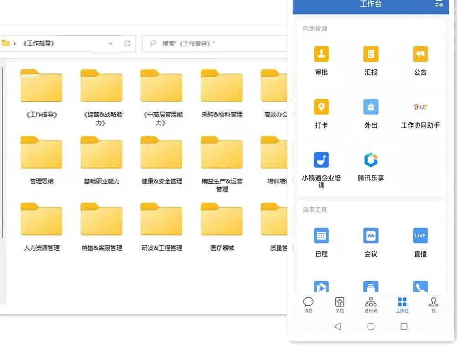Open the 外出 (Out) app icon
This screenshot has height=350, width=467.
371,106
